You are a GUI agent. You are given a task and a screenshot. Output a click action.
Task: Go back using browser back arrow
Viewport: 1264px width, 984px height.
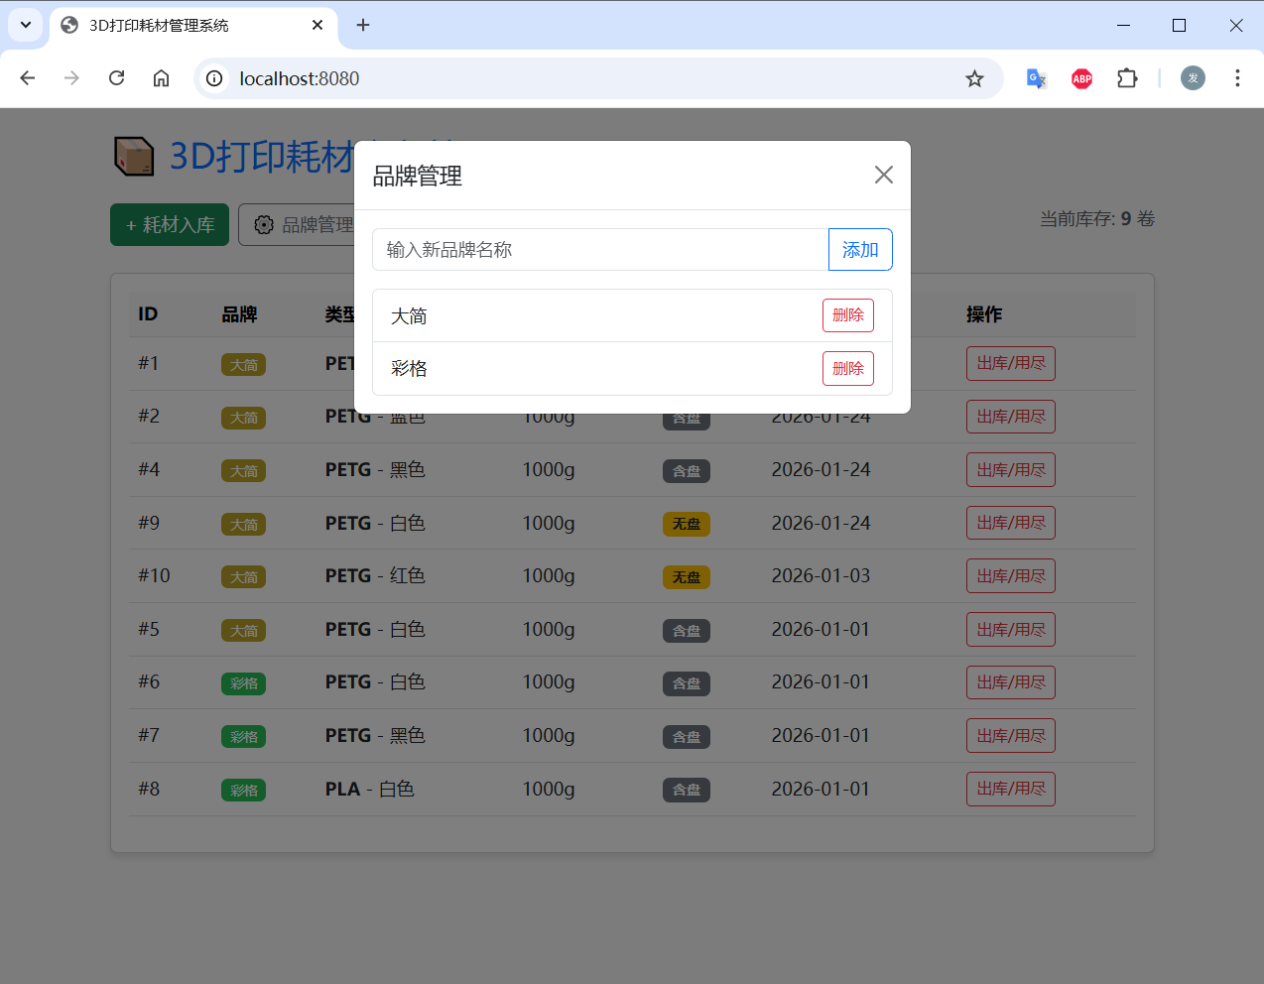[28, 78]
